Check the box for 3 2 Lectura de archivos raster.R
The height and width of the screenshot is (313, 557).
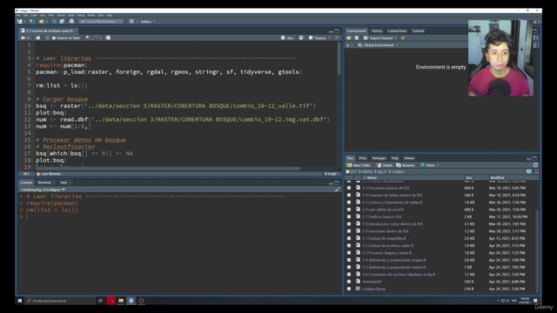coord(349,245)
